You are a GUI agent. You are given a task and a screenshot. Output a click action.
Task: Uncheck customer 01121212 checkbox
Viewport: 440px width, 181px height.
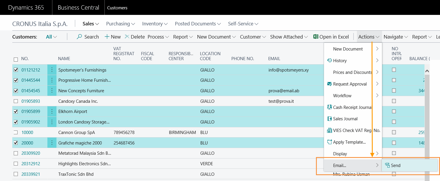[16, 70]
